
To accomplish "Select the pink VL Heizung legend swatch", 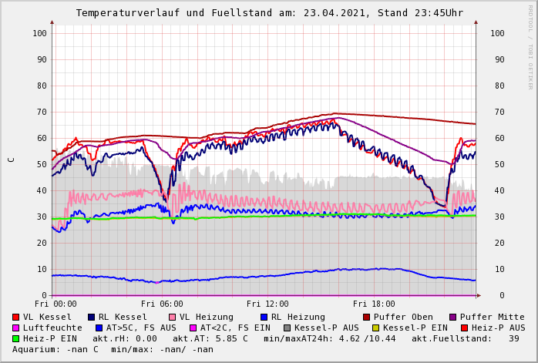I will point(173,318).
